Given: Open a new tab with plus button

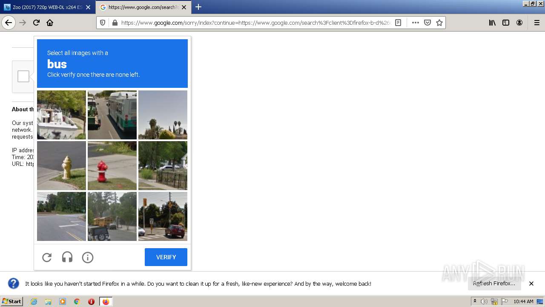Looking at the screenshot, I should (198, 7).
